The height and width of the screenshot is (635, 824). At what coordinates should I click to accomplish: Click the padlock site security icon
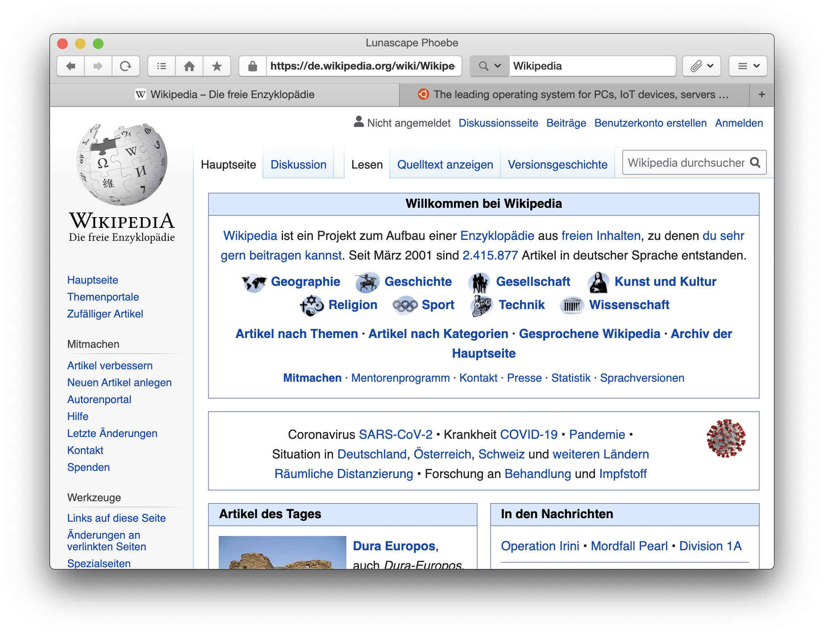(253, 66)
